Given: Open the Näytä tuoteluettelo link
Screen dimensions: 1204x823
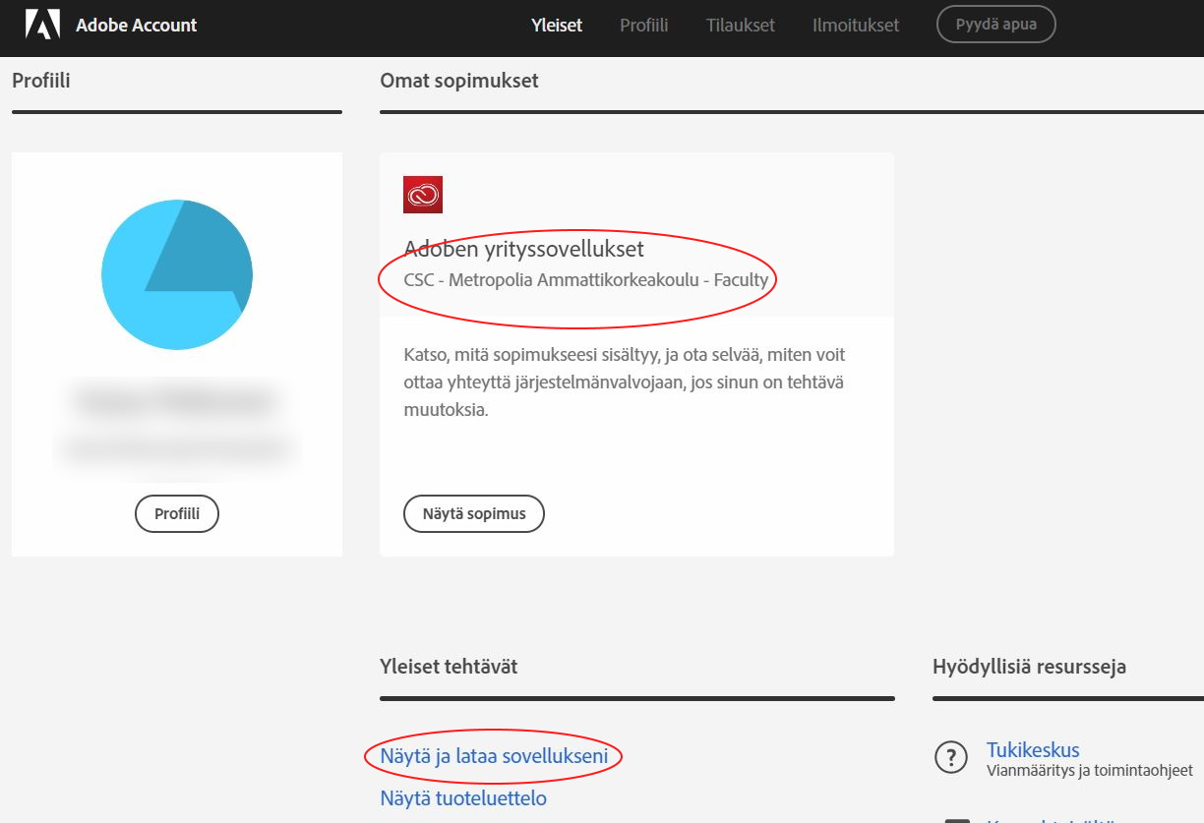Looking at the screenshot, I should [x=463, y=798].
